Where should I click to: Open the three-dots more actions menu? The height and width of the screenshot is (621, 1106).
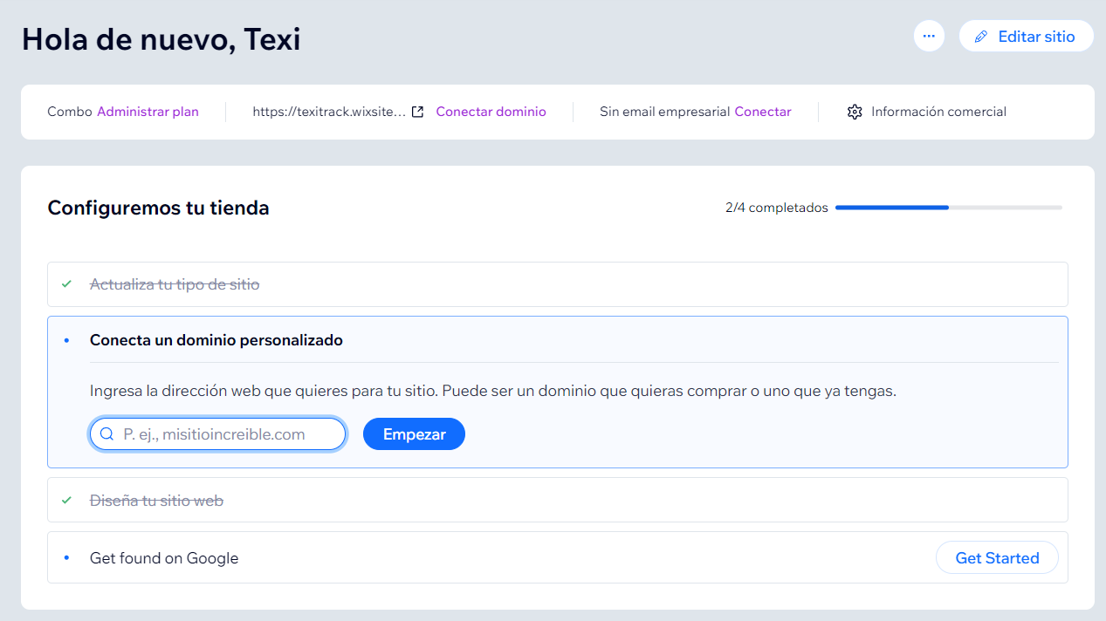click(x=929, y=36)
